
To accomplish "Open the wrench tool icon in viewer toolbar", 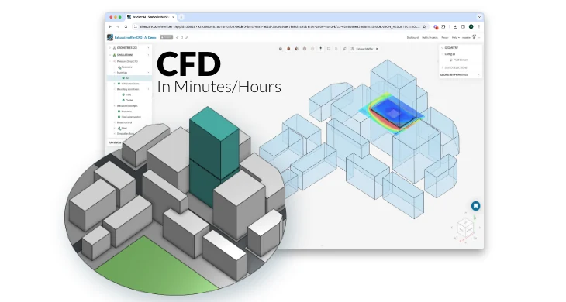I will (344, 49).
